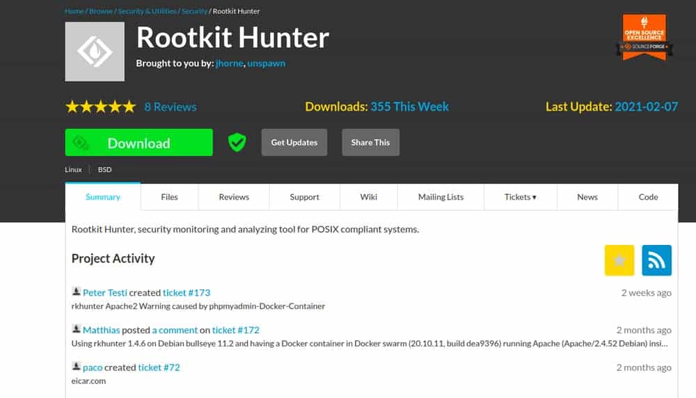
Task: Click the 'eicar.com' activity text
Action: (89, 381)
